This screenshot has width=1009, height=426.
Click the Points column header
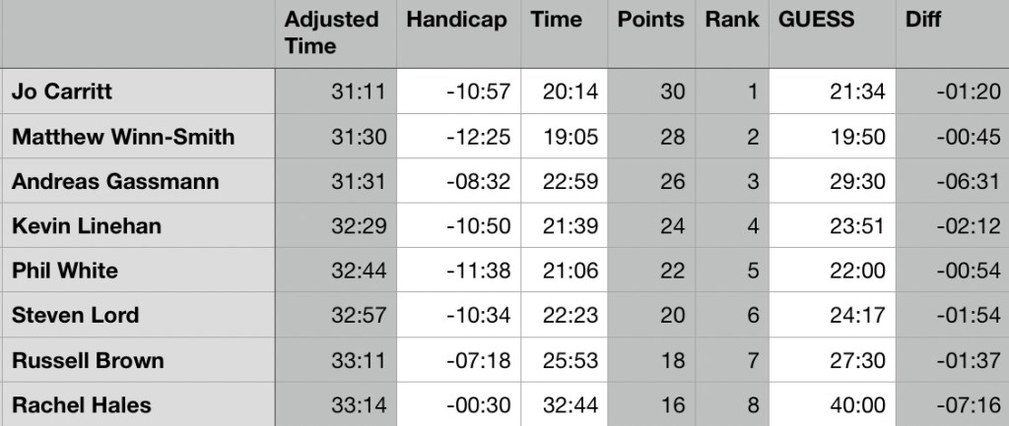[650, 21]
